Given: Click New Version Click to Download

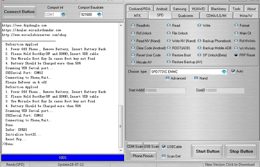Looking at the screenshot, I should [230, 165].
